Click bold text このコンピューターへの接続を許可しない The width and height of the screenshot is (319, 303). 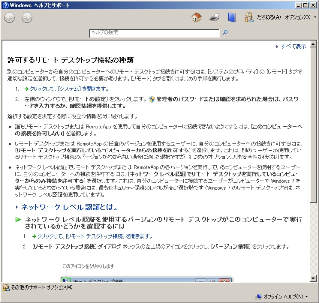click(x=159, y=130)
